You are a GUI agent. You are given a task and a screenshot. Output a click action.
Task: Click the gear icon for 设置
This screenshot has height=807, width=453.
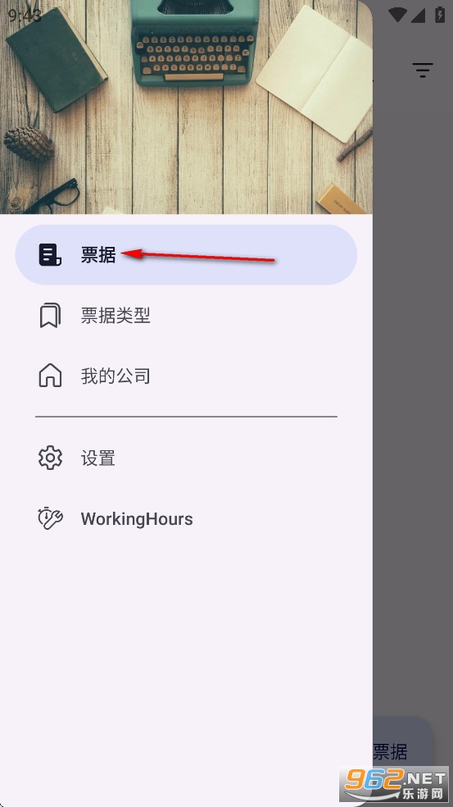coord(50,458)
